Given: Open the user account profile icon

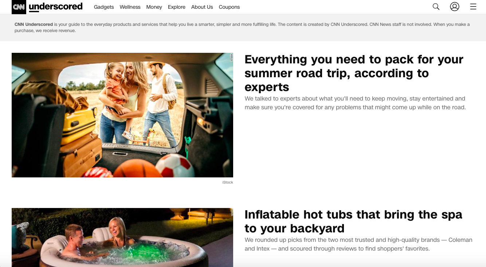Looking at the screenshot, I should pyautogui.click(x=455, y=7).
